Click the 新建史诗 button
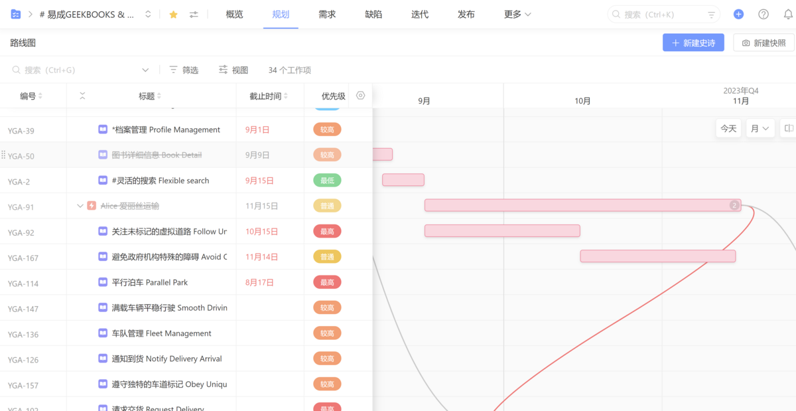796x411 pixels. click(x=693, y=42)
